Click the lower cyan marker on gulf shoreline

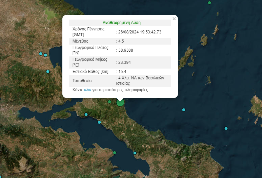pyautogui.click(x=99, y=122)
